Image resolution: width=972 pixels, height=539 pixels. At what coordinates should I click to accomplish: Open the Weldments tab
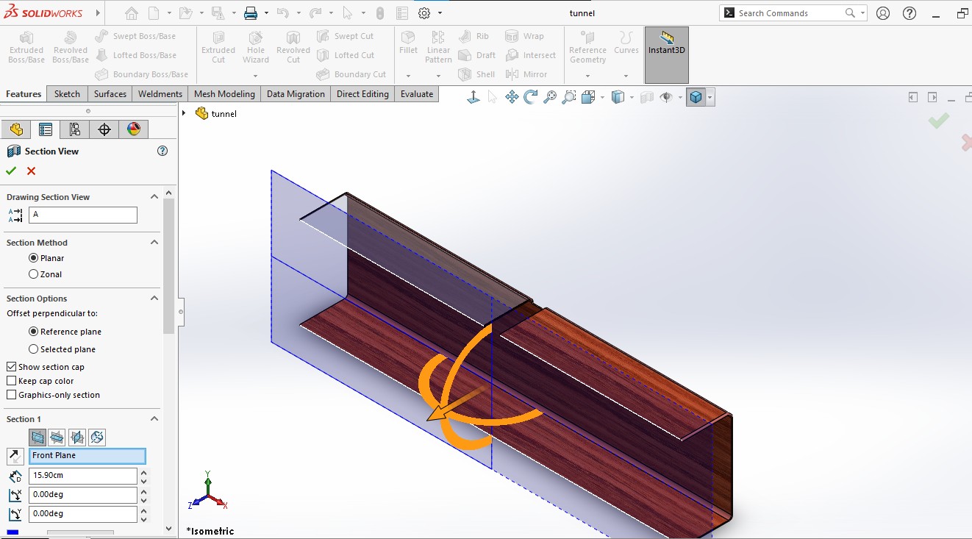(x=160, y=94)
